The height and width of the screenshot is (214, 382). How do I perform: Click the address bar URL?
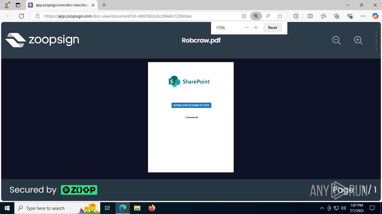[x=118, y=16]
